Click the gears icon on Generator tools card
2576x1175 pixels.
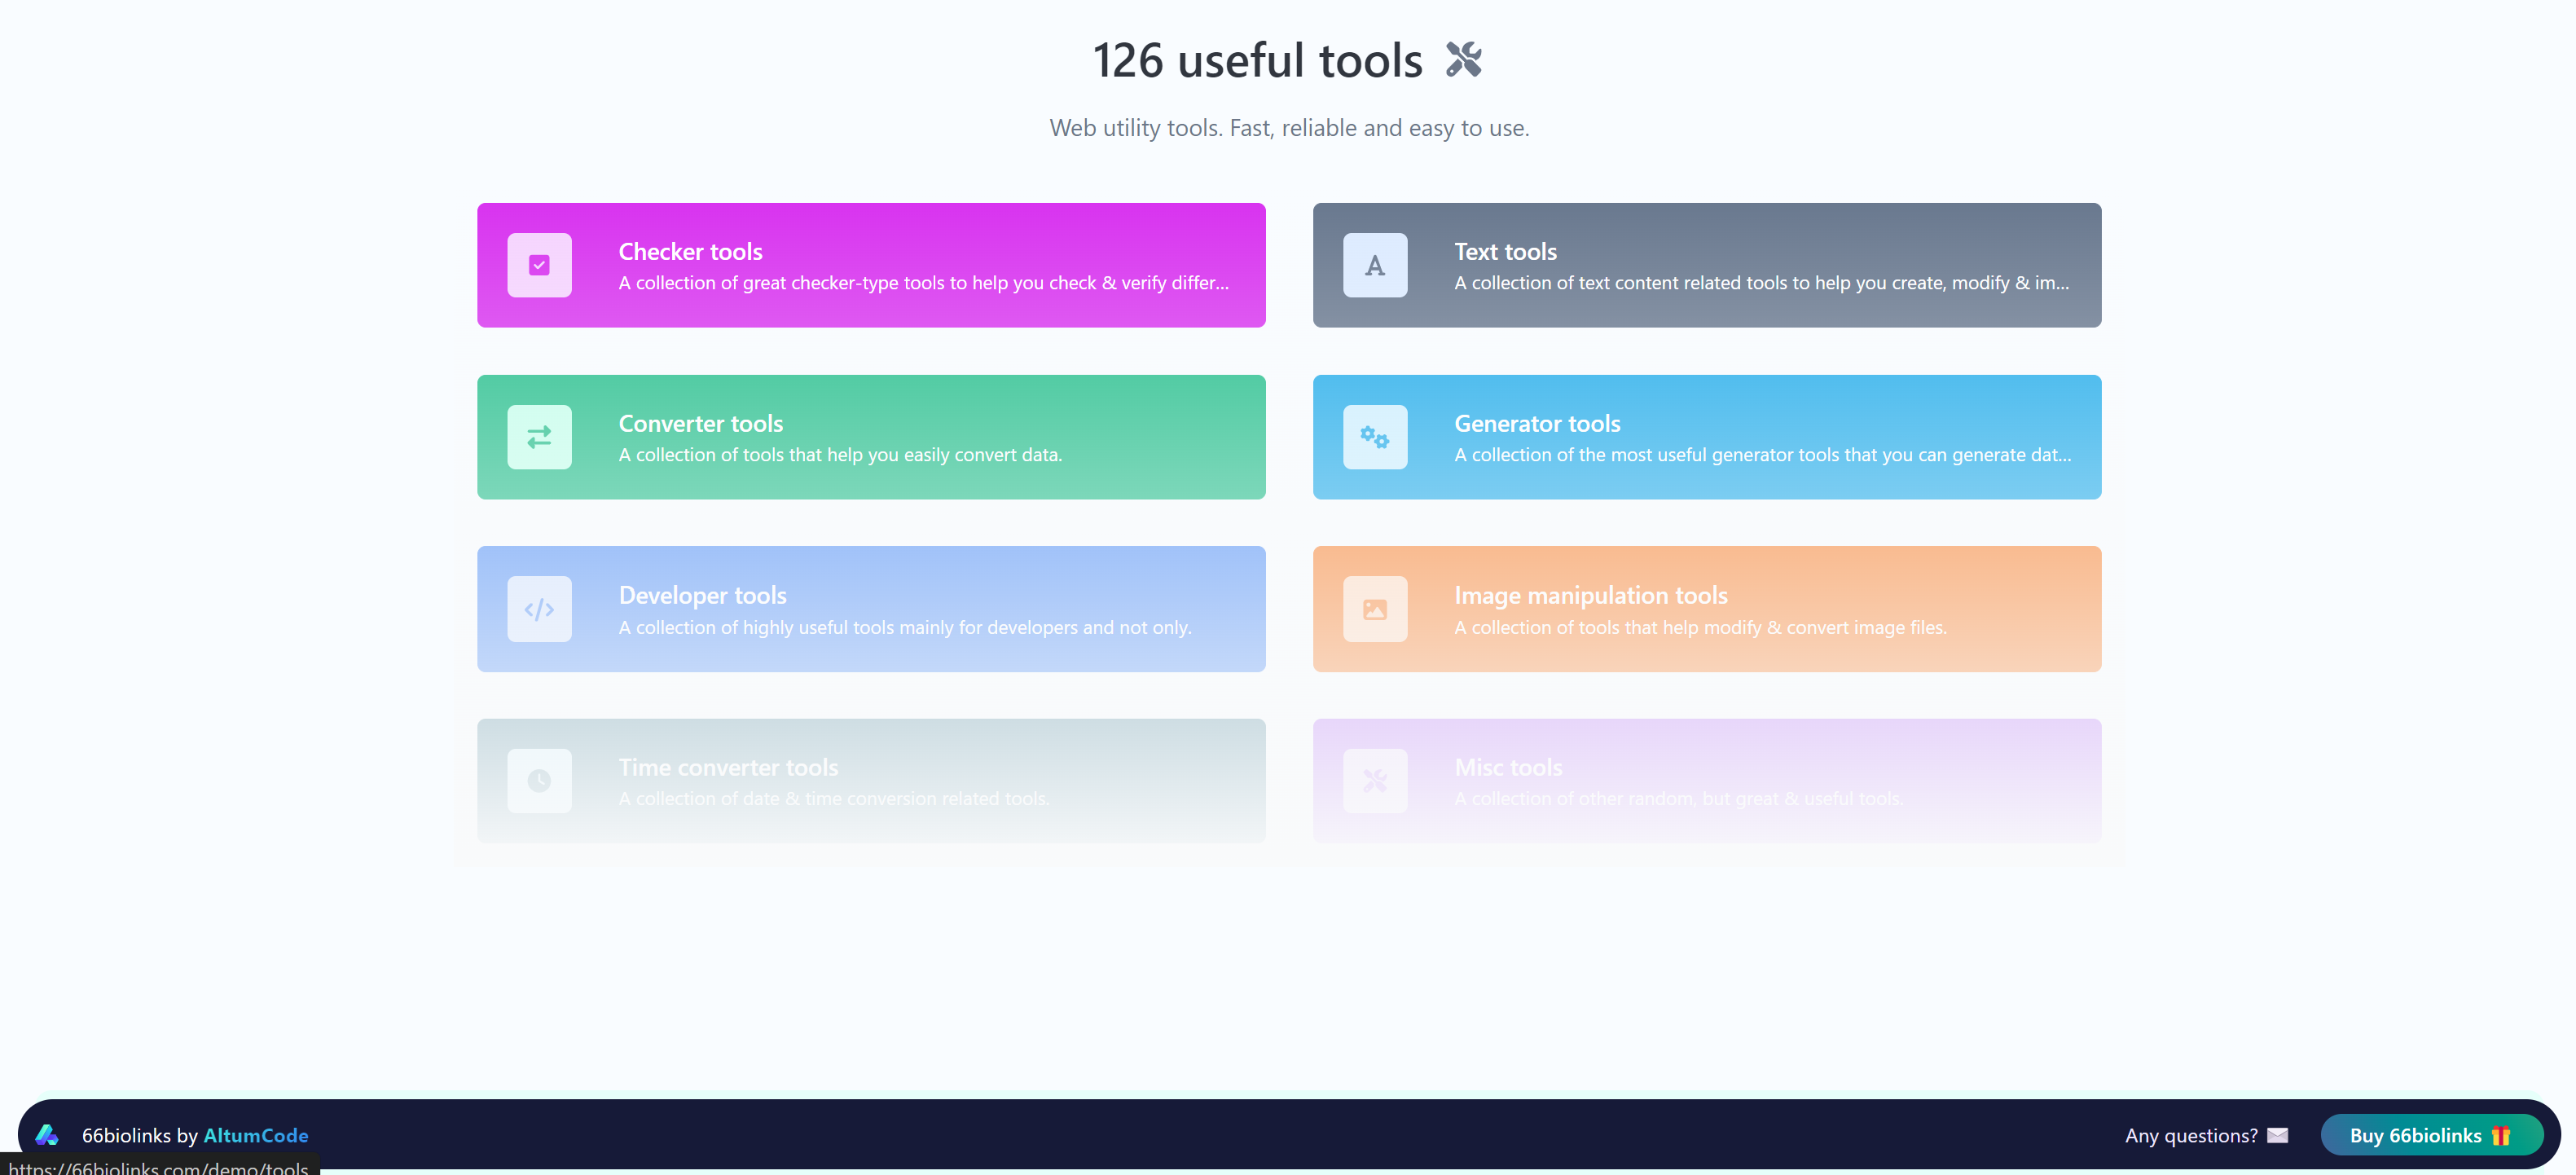1375,437
